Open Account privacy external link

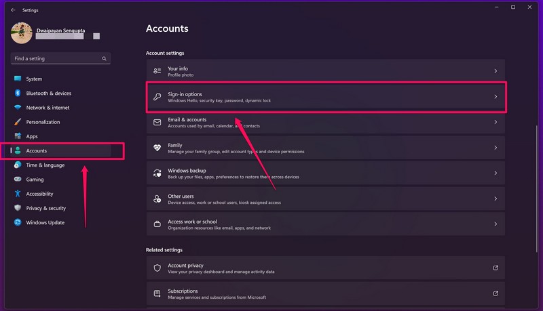[495, 268]
